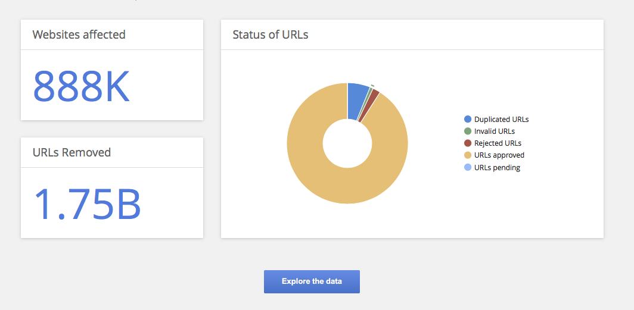Click the 888K websites affected figure
The height and width of the screenshot is (310, 634).
pos(81,86)
